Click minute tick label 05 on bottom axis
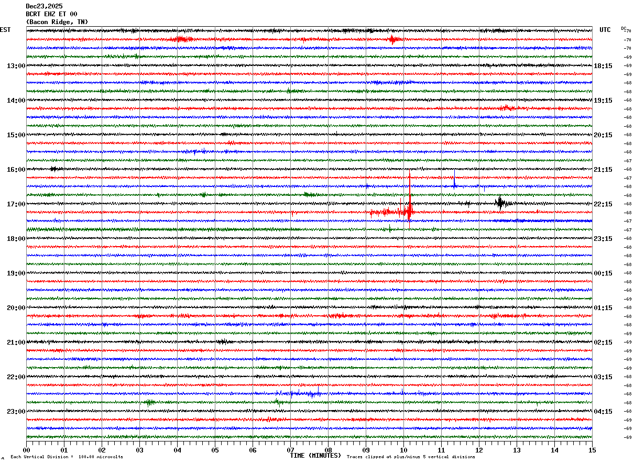 coord(215,450)
